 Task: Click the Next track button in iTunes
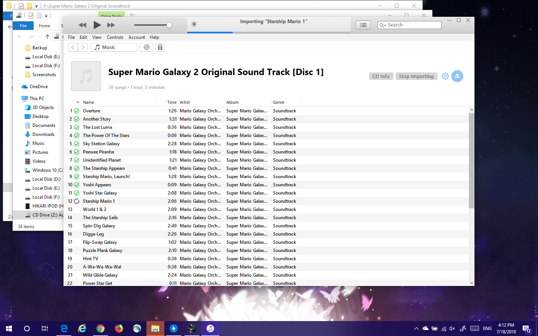pyautogui.click(x=111, y=25)
